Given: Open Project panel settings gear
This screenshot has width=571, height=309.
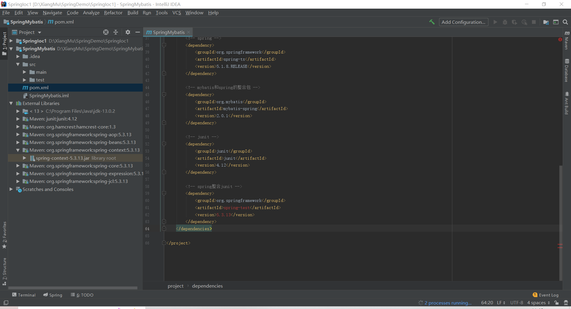Looking at the screenshot, I should [x=128, y=32].
